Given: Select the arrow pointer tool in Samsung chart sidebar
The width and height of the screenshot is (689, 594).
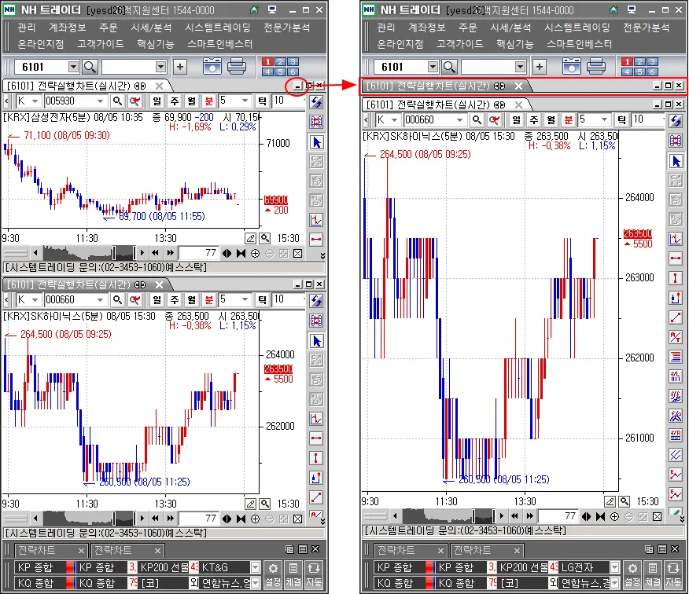Looking at the screenshot, I should [x=316, y=141].
